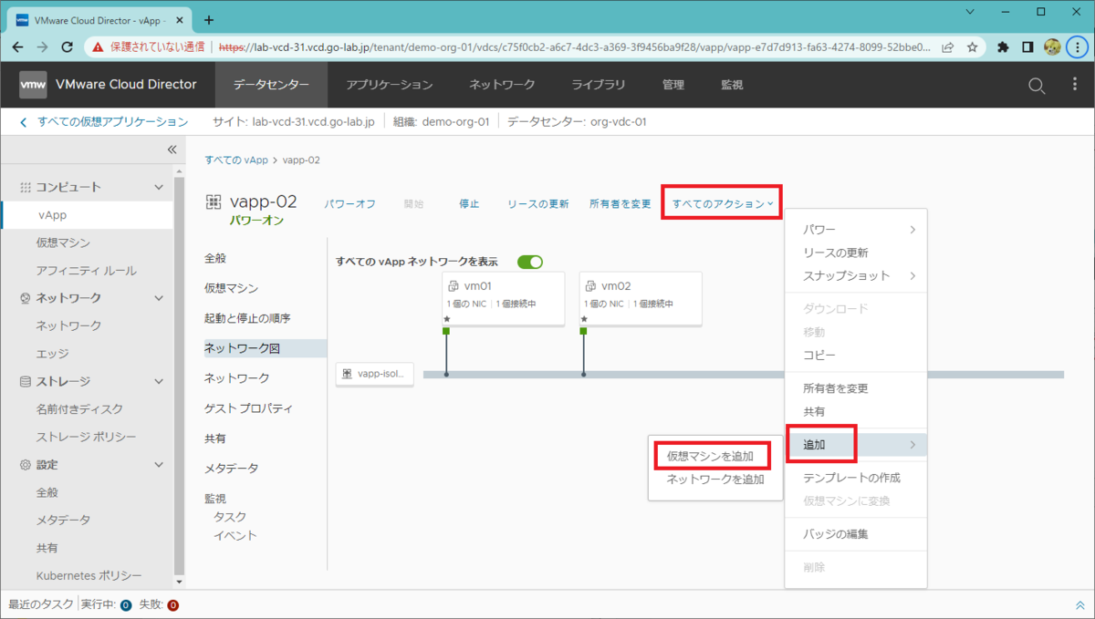
Task: Click the パワーオフ button
Action: [x=350, y=204]
